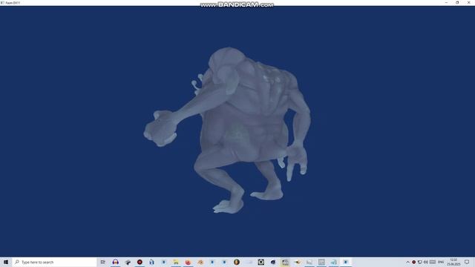The image size is (475, 267).
Task: Click the red recording tray icon
Action: coord(414,262)
